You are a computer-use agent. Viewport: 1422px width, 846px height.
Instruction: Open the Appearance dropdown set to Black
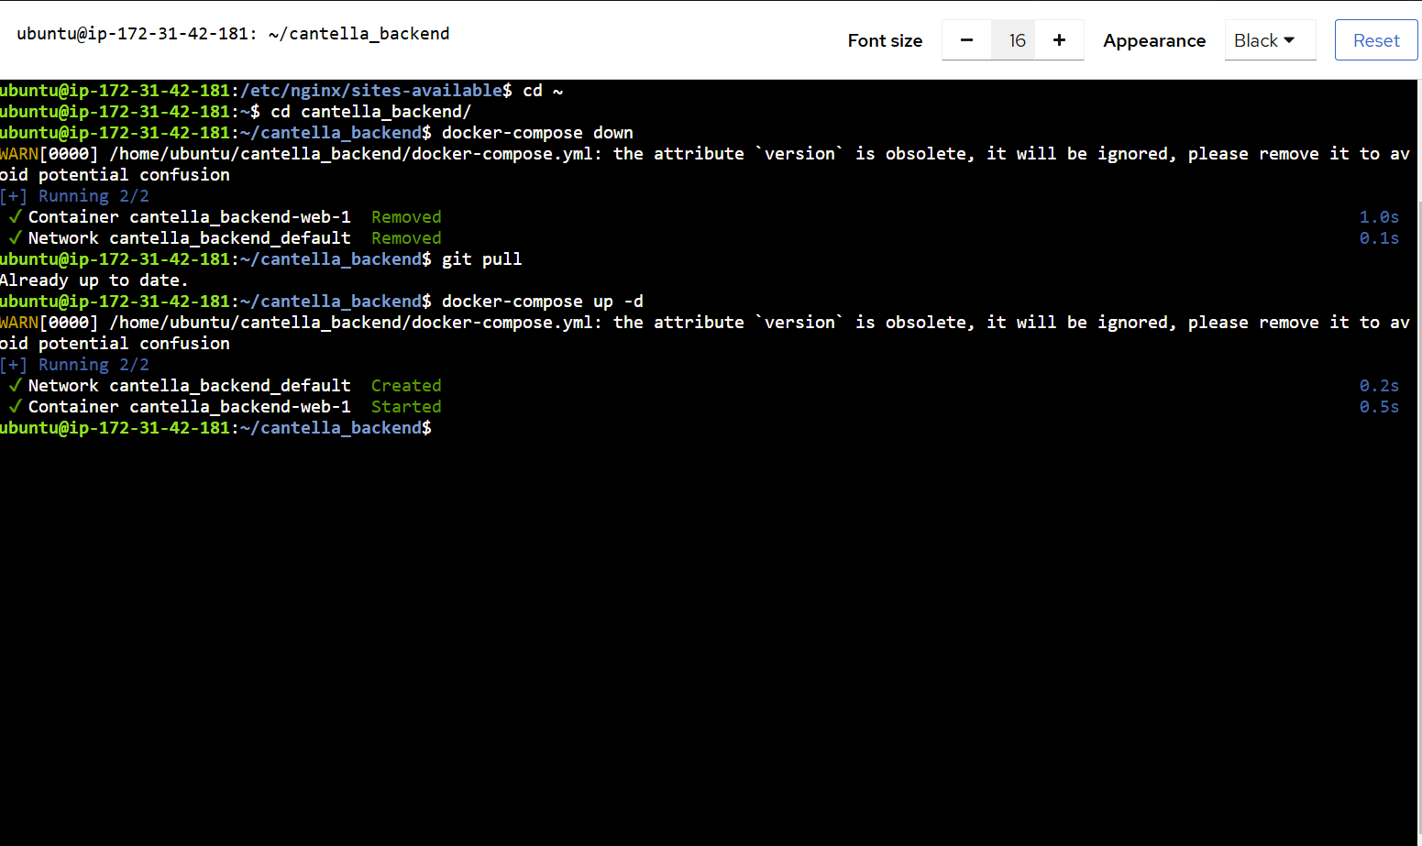click(1270, 40)
